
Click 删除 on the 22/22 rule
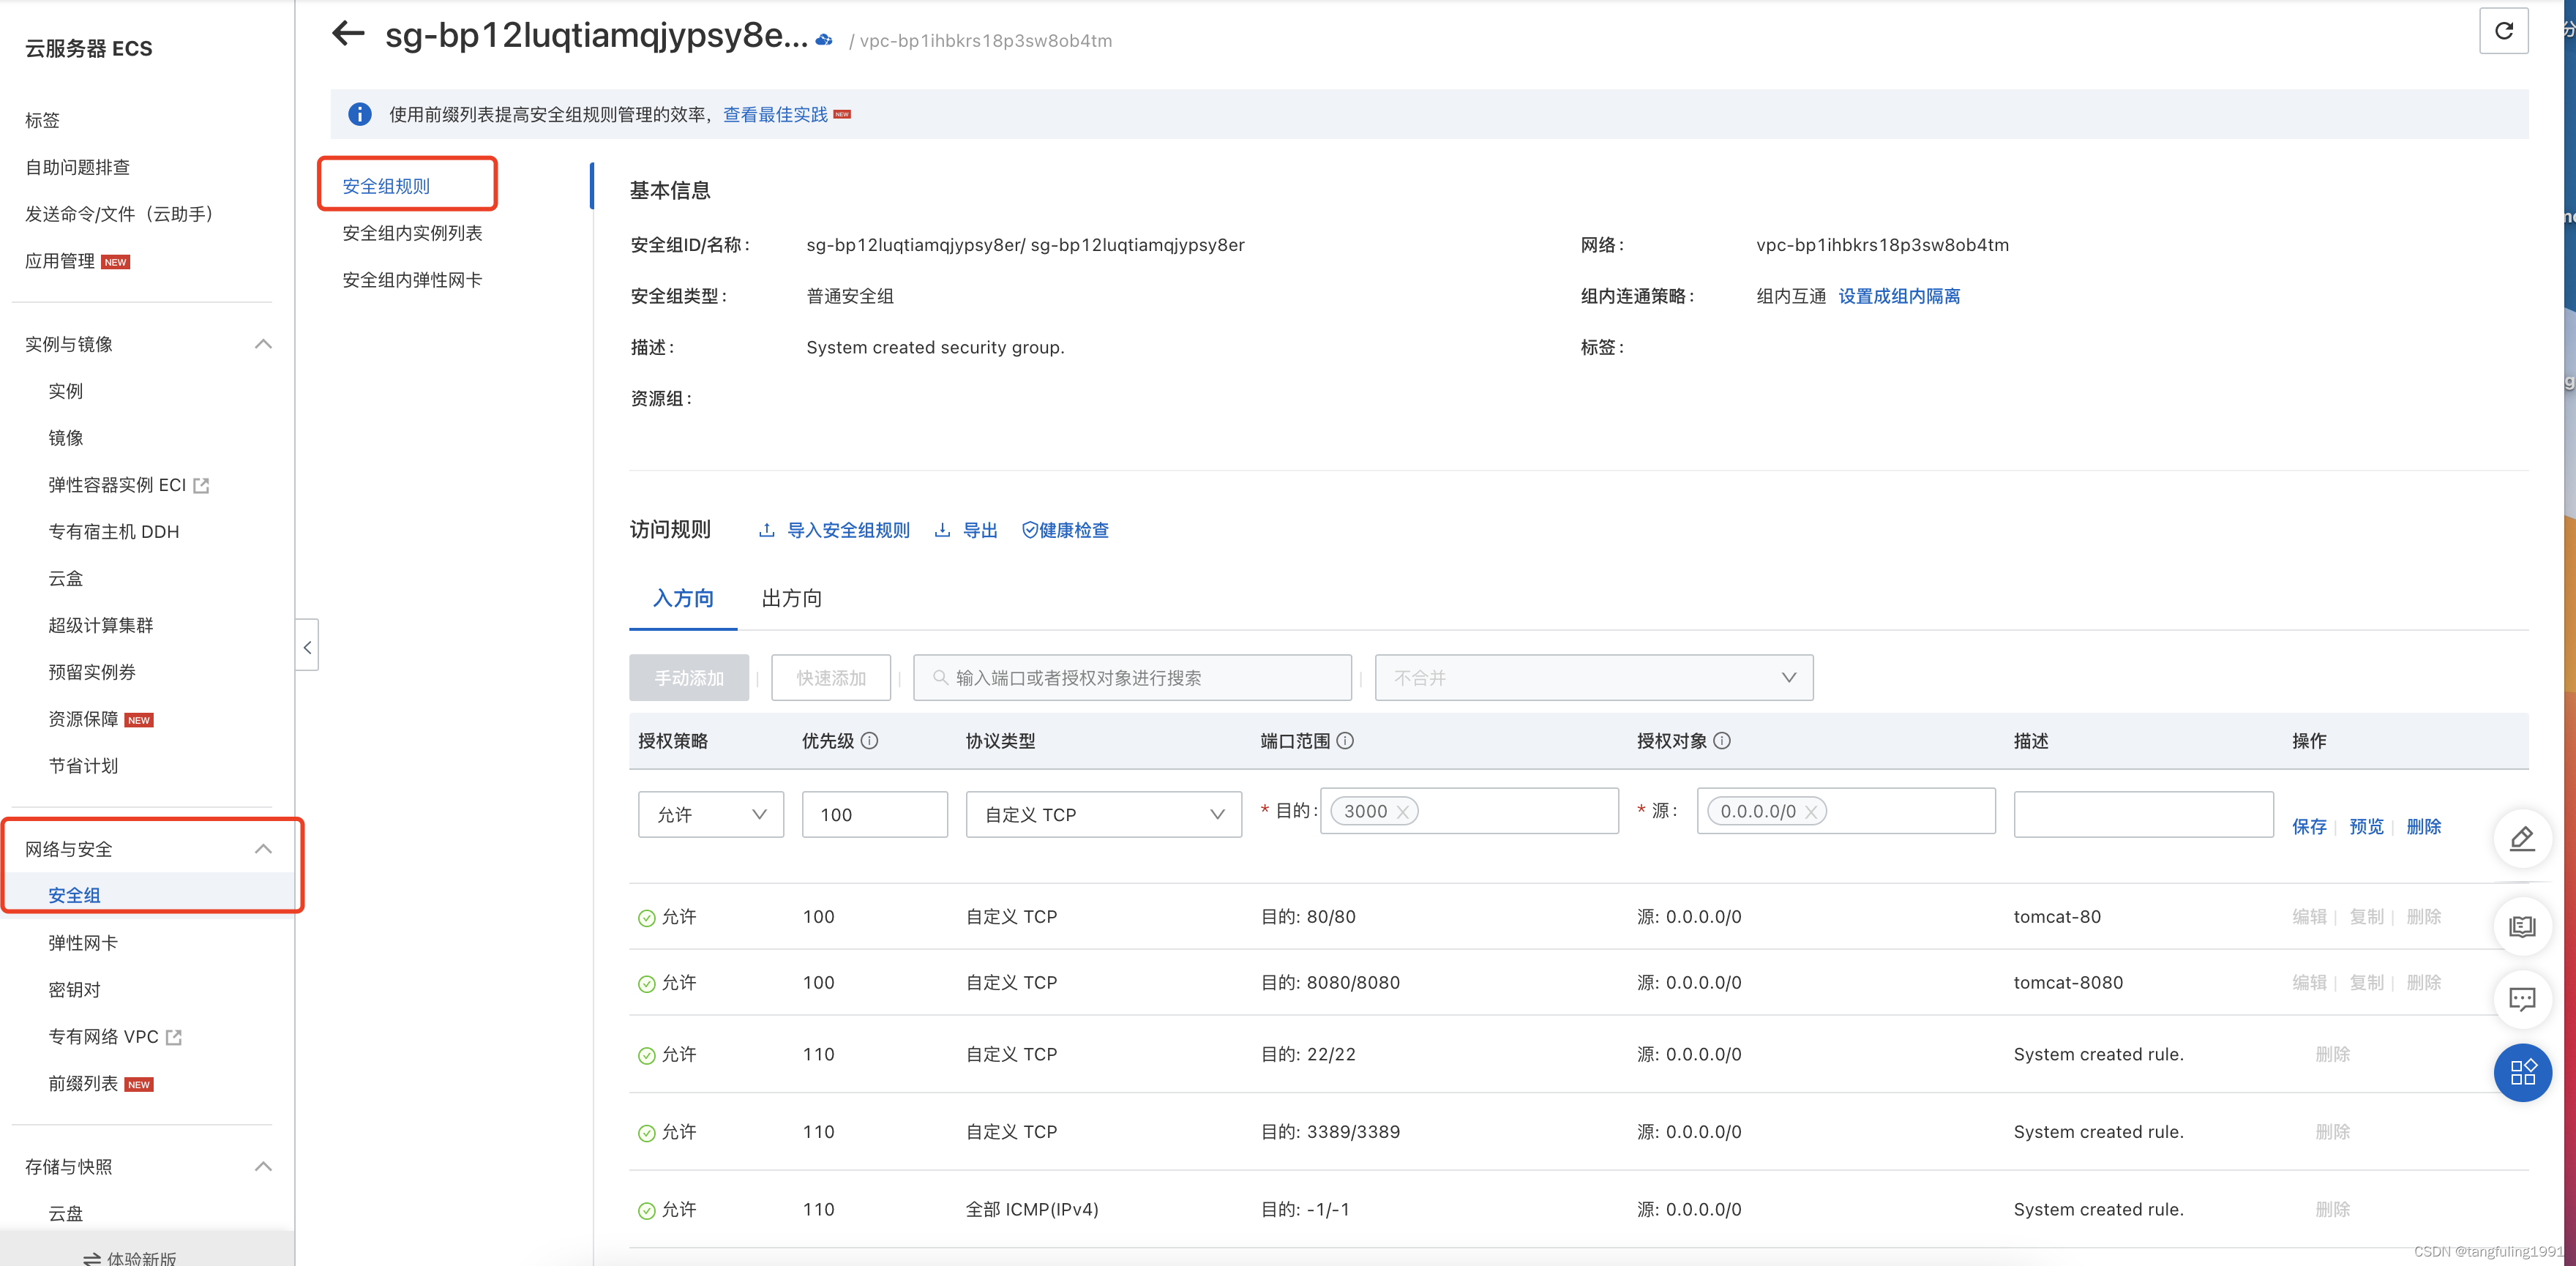(2332, 1054)
